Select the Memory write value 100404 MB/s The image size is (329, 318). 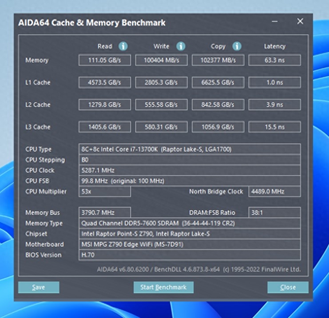tap(161, 60)
